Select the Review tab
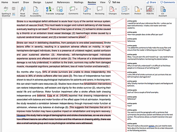Viewport: 177px width, 132px height. click(92, 2)
